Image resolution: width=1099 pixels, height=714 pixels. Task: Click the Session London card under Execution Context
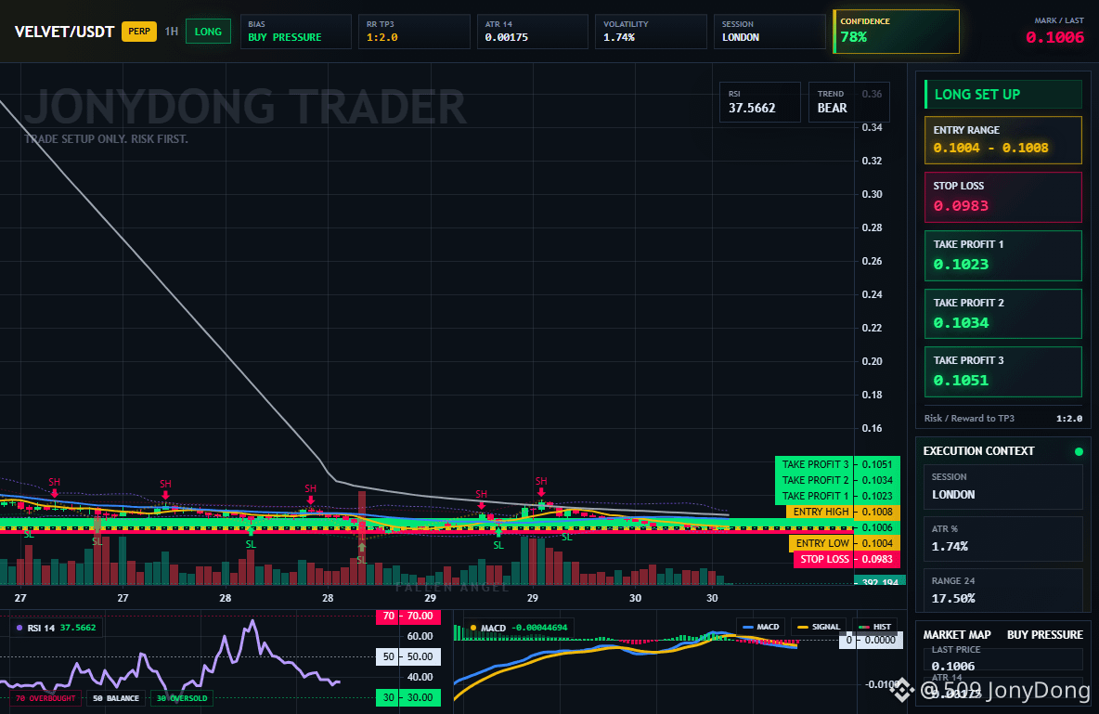click(1003, 486)
